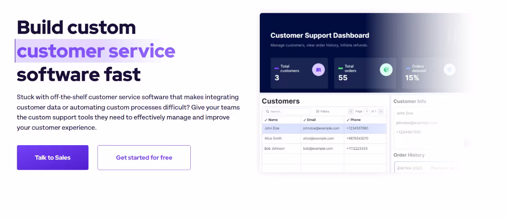Click the faded Orders delayed icon
This screenshot has height=220, width=506.
coord(449,70)
